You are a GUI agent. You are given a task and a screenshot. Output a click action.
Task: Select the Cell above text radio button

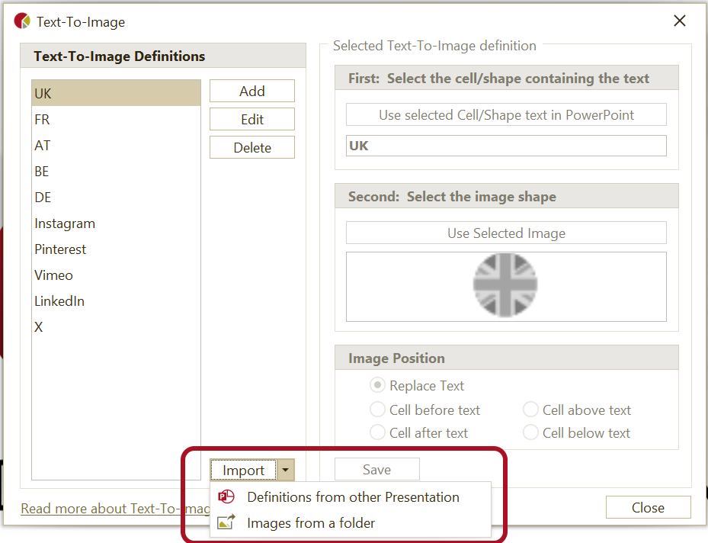[530, 410]
